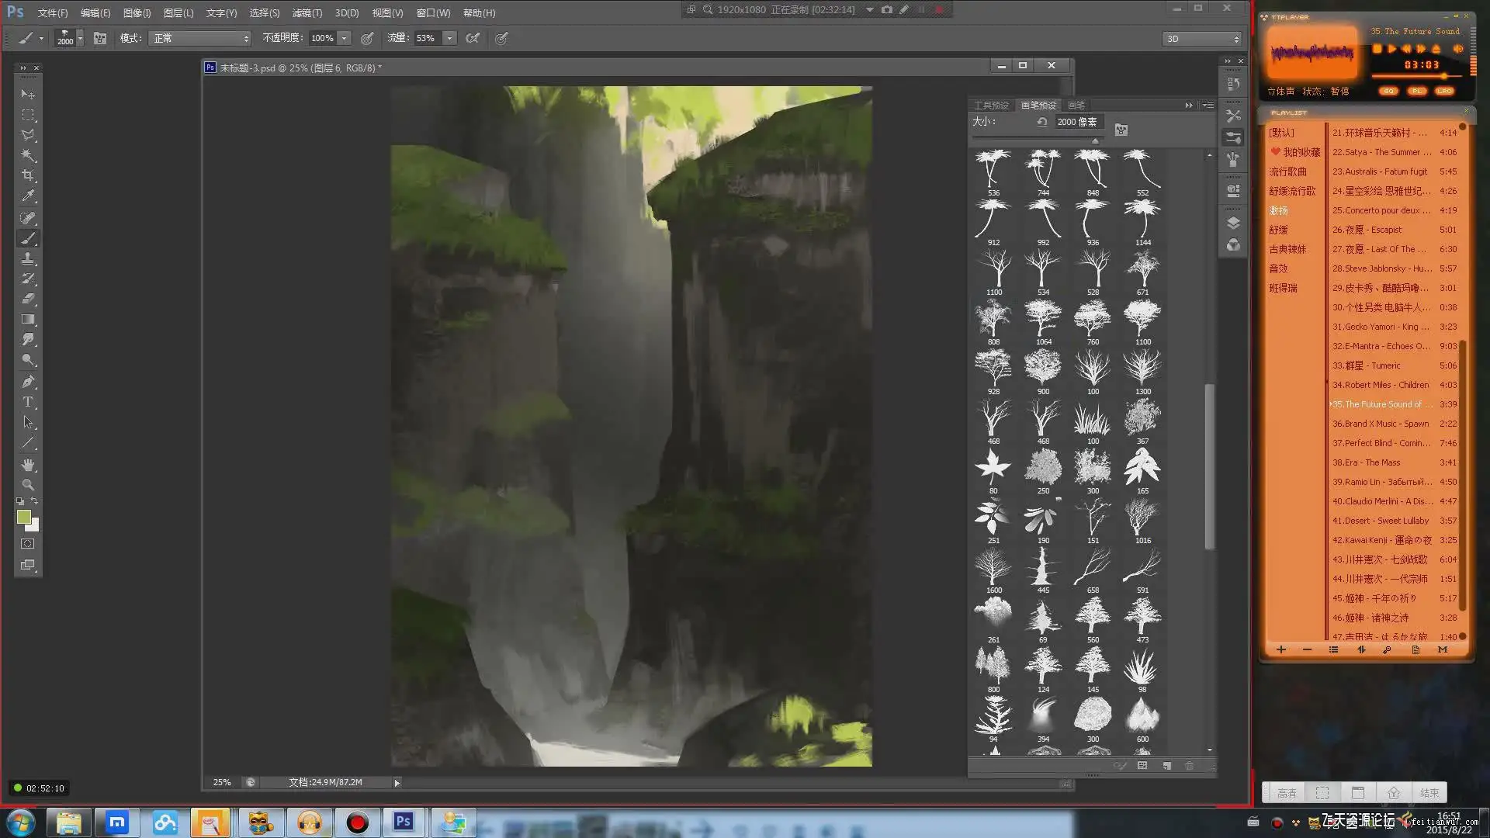Select the Eraser tool in the toolbox
Image resolution: width=1490 pixels, height=838 pixels.
pyautogui.click(x=28, y=299)
